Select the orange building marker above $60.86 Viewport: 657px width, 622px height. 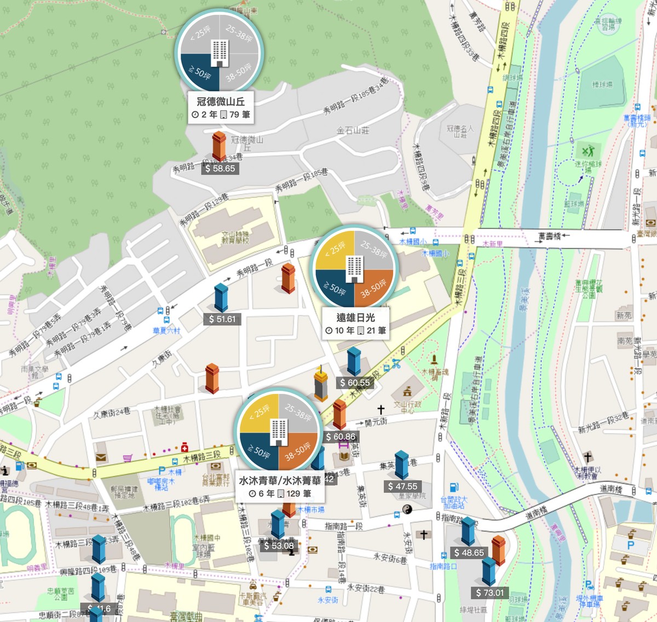pyautogui.click(x=339, y=414)
